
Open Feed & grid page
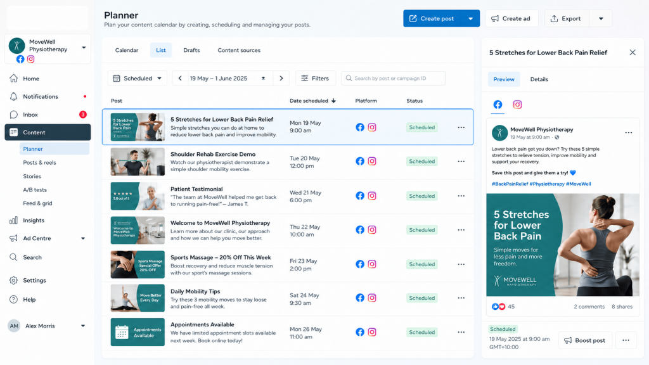[37, 203]
